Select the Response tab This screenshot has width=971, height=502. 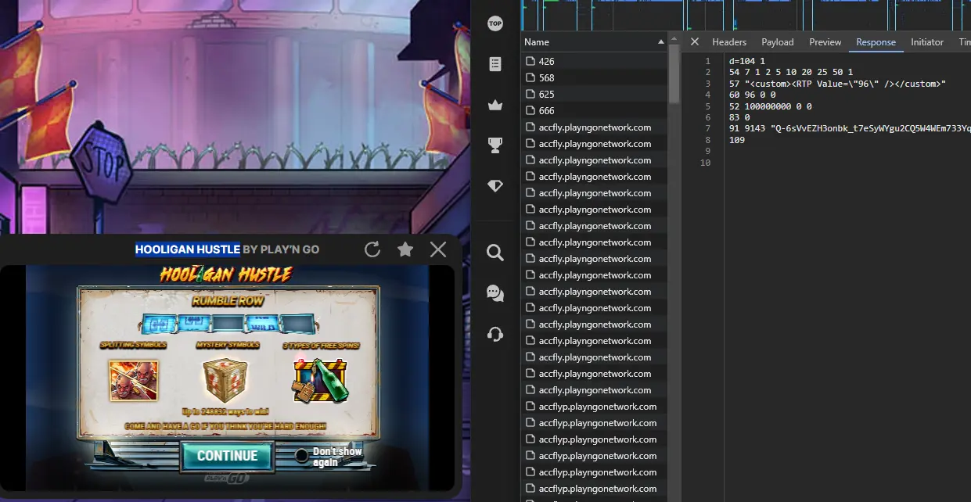876,42
